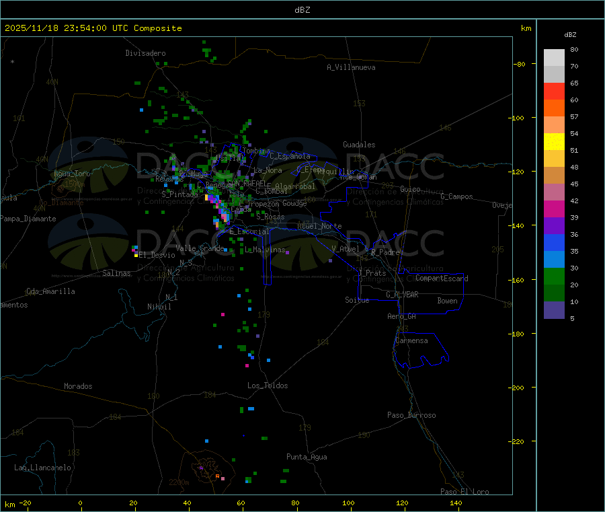Click the Punta_Agua label
Image resolution: width=605 pixels, height=512 pixels.
click(307, 457)
